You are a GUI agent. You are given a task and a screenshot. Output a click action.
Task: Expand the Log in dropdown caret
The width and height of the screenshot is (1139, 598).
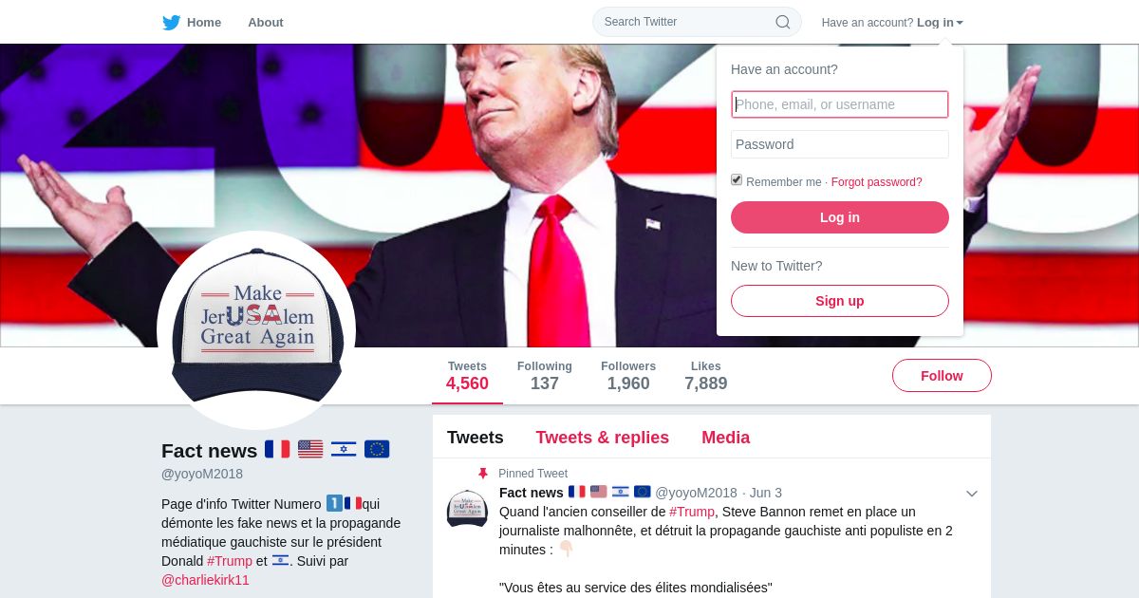(x=960, y=23)
